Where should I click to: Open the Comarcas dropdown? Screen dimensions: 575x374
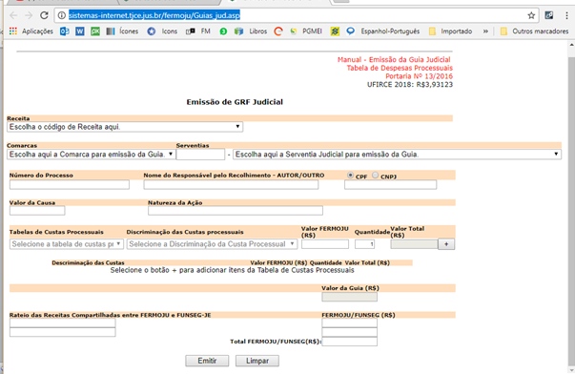pos(91,155)
